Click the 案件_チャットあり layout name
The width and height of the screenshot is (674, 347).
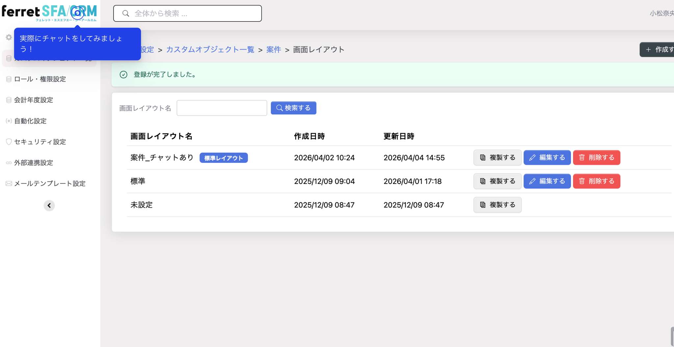tap(162, 157)
